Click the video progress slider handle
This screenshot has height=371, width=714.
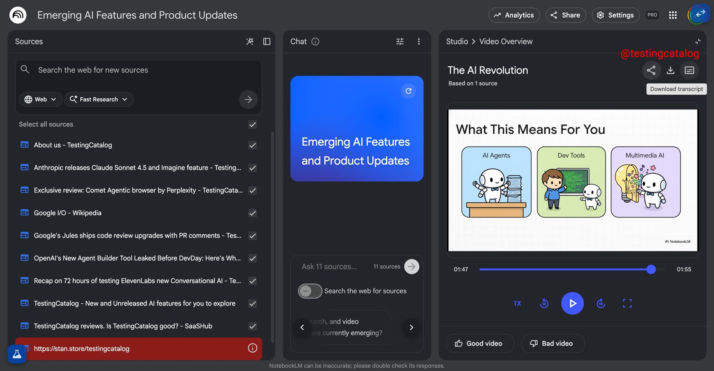[651, 269]
